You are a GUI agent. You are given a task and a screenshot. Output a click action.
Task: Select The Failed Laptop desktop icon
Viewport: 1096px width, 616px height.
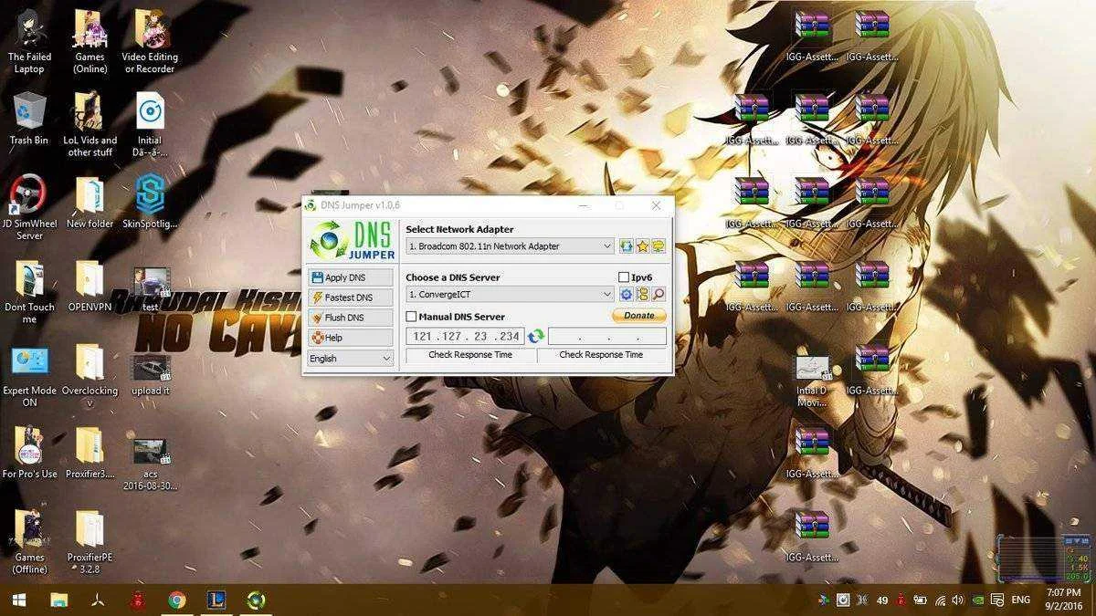click(29, 43)
